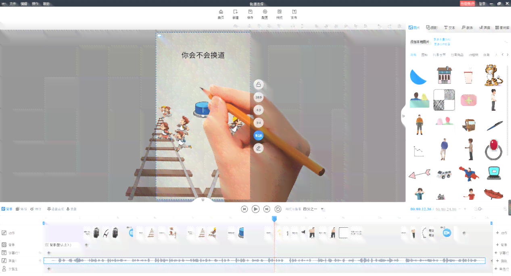This screenshot has width=511, height=276.
Task: Click the blue camera clip at timeline end
Action: click(x=446, y=232)
